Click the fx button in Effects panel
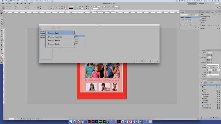Screen dimensions: 221x124 pyautogui.click(x=196, y=28)
